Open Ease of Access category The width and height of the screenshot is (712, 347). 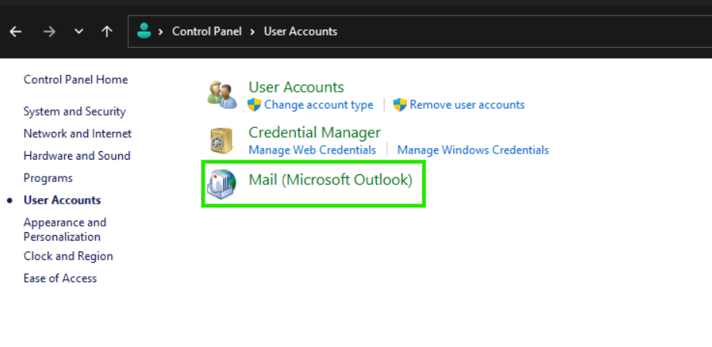[60, 278]
